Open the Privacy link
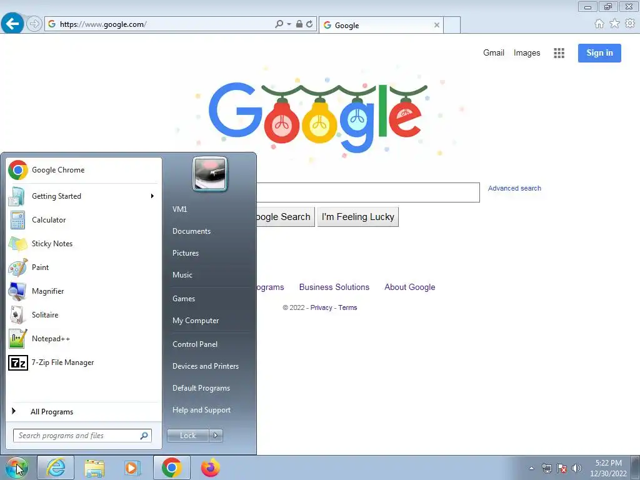This screenshot has width=640, height=480. [x=321, y=307]
